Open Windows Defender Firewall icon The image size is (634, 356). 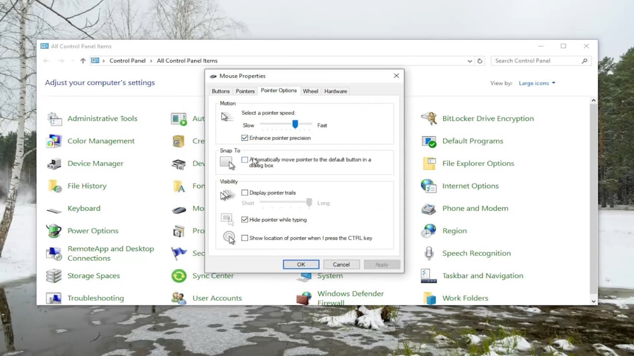[304, 298]
